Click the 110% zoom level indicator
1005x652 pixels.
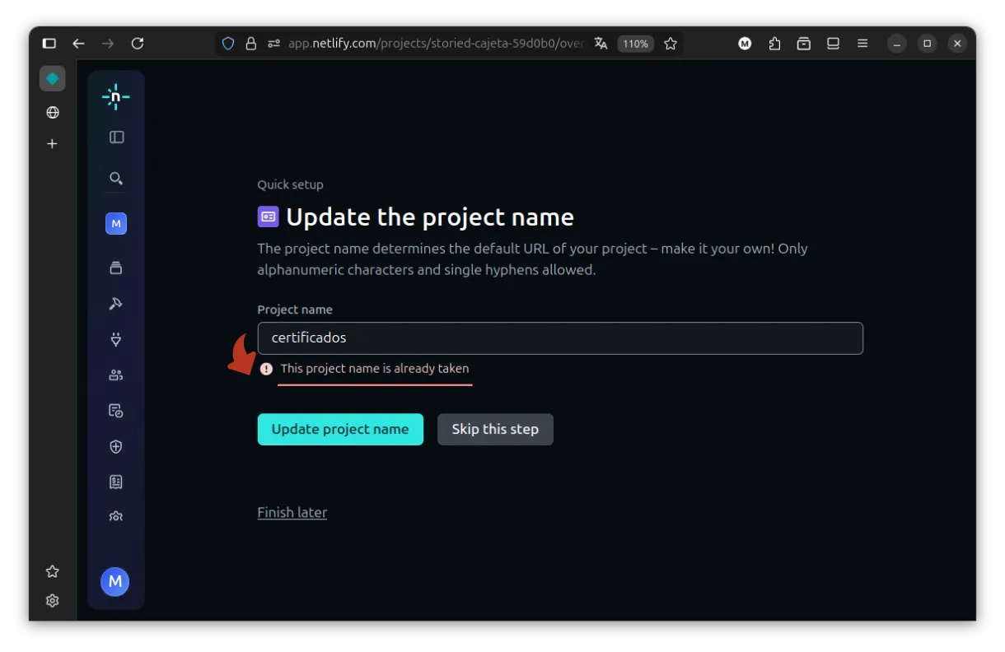pos(635,44)
